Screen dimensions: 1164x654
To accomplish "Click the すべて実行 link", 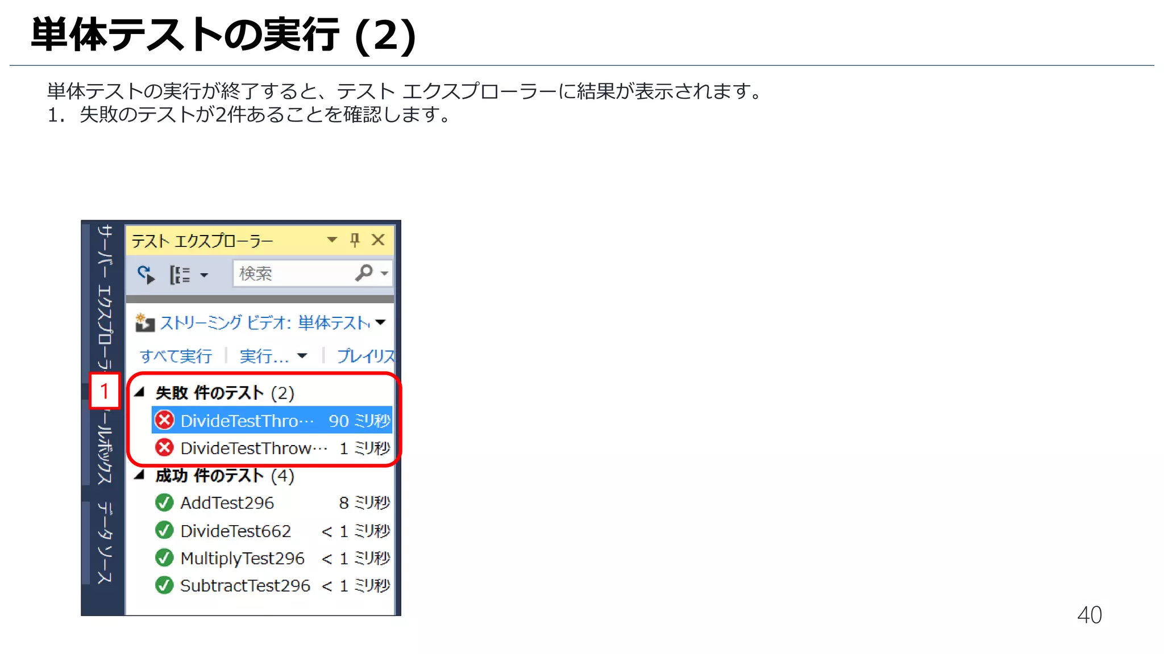I will [176, 356].
